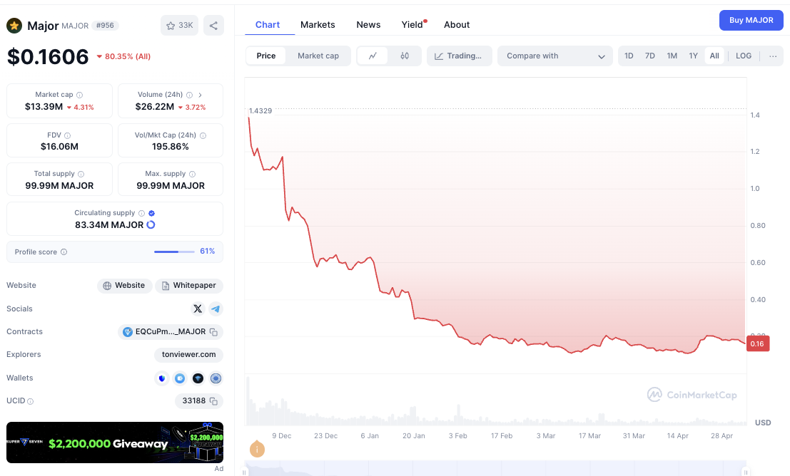Image resolution: width=790 pixels, height=476 pixels.
Task: Copy the UCID 33188 value
Action: pos(213,401)
